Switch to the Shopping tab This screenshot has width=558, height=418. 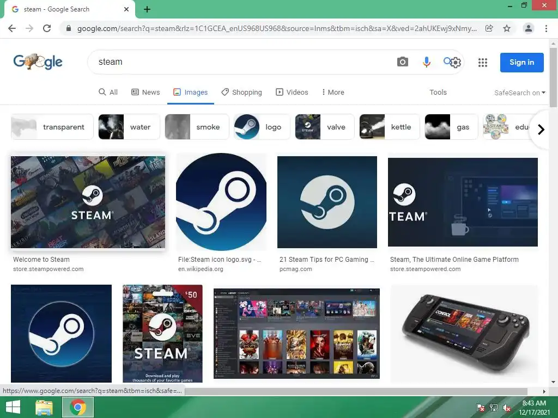(x=241, y=92)
